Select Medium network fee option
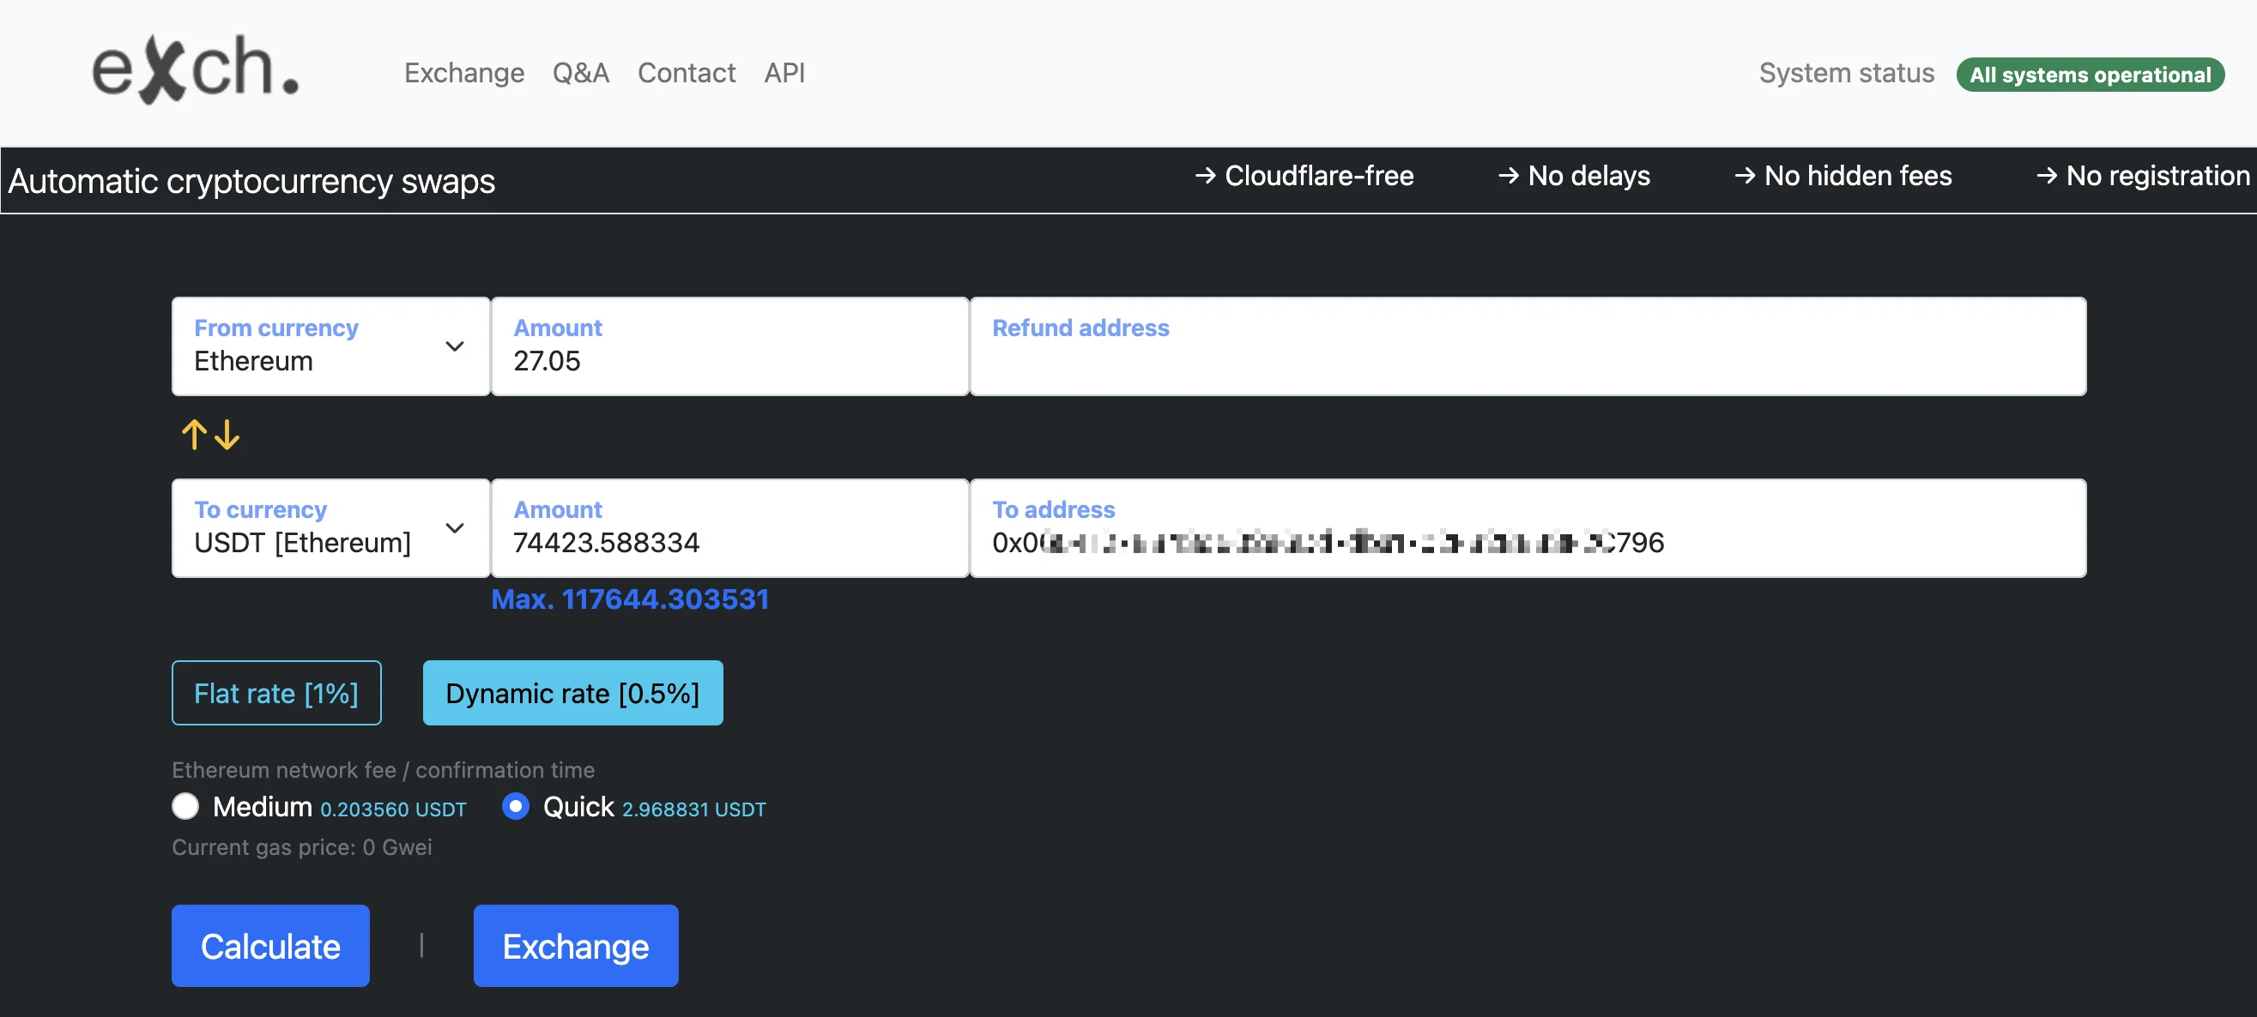Screen dimensions: 2257x1017 click(x=185, y=805)
